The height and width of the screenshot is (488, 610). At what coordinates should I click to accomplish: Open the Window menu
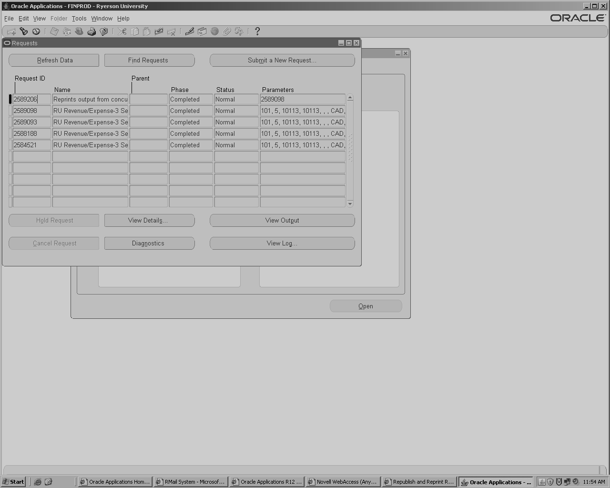click(x=102, y=19)
